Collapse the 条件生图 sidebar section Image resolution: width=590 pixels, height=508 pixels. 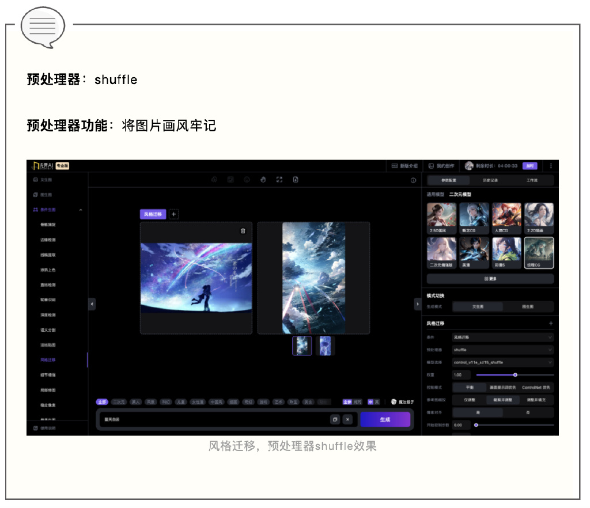click(x=81, y=210)
